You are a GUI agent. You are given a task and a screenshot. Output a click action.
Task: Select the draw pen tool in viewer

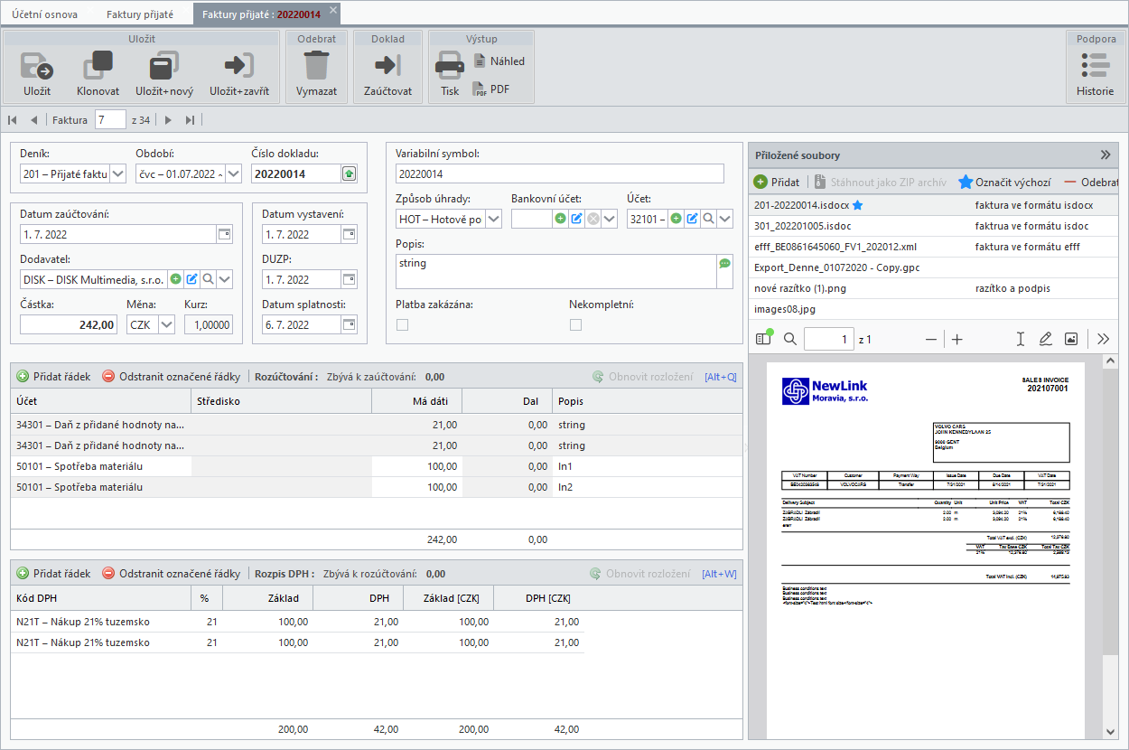(1045, 339)
